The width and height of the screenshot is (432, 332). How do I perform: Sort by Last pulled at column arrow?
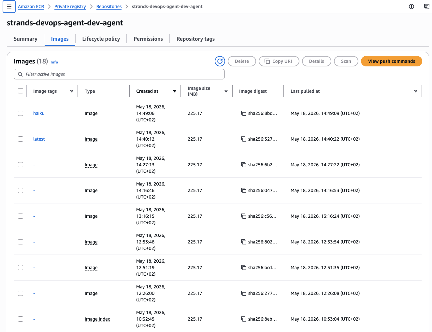point(416,91)
